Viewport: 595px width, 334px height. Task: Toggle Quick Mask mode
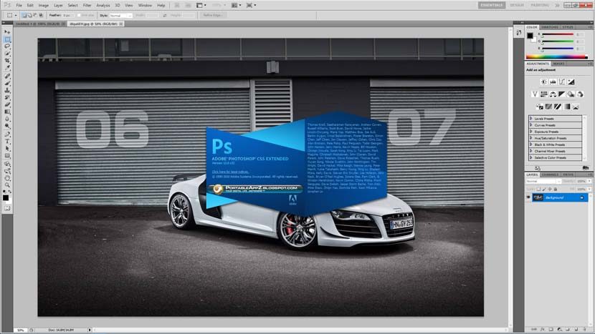pyautogui.click(x=7, y=208)
